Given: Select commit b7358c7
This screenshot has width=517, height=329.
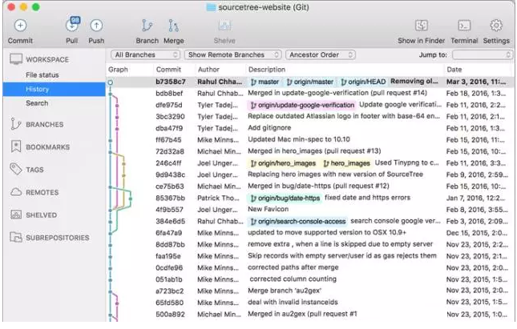Looking at the screenshot, I should [x=309, y=82].
